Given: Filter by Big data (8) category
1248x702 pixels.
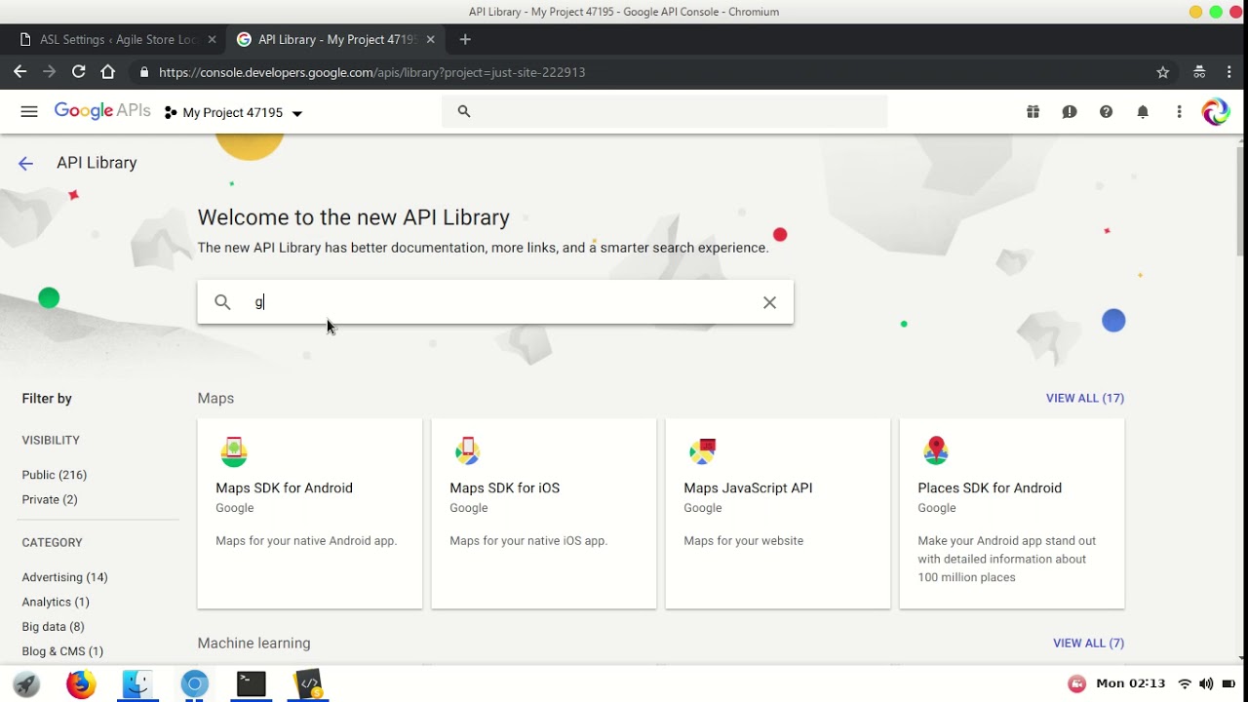Looking at the screenshot, I should click(53, 626).
